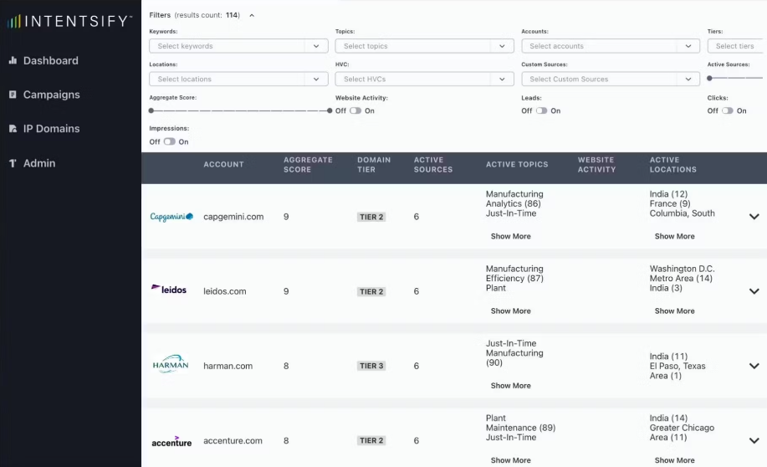Open the Select locations dropdown
This screenshot has height=467, width=767.
238,79
